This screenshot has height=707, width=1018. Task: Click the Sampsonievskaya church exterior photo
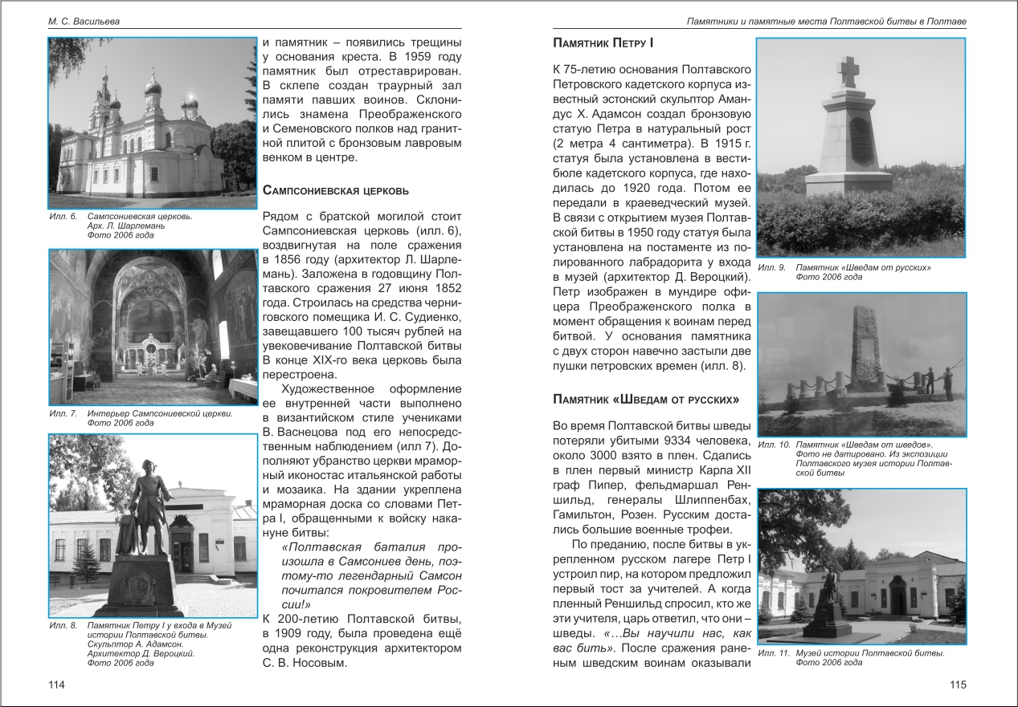(152, 124)
